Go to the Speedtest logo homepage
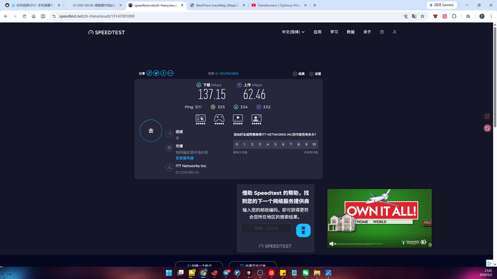Screen dimensions: 497x279 [106, 32]
